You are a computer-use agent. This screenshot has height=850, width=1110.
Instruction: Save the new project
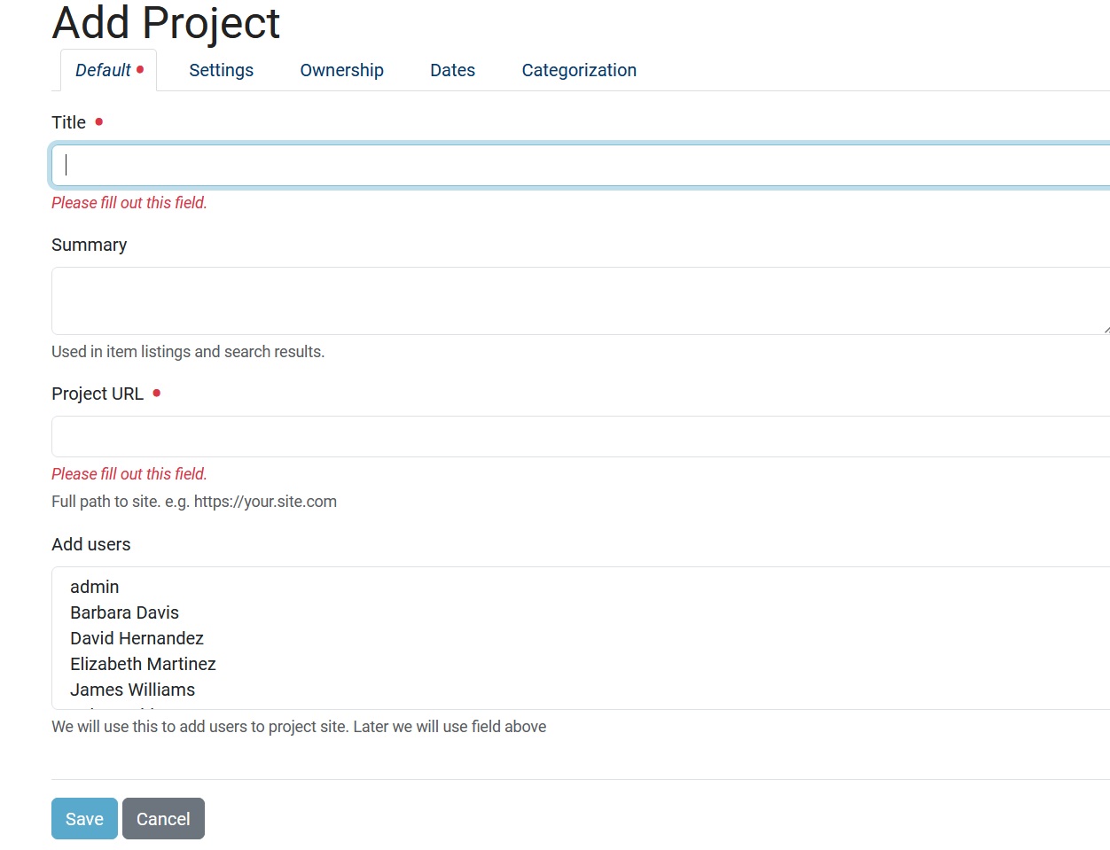[84, 818]
